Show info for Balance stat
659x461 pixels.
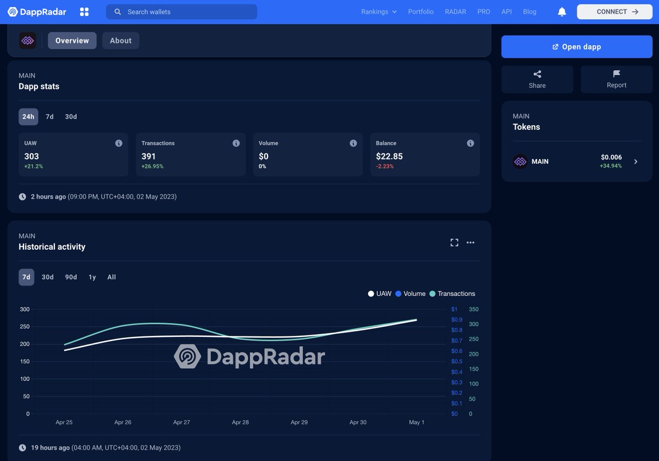[471, 143]
